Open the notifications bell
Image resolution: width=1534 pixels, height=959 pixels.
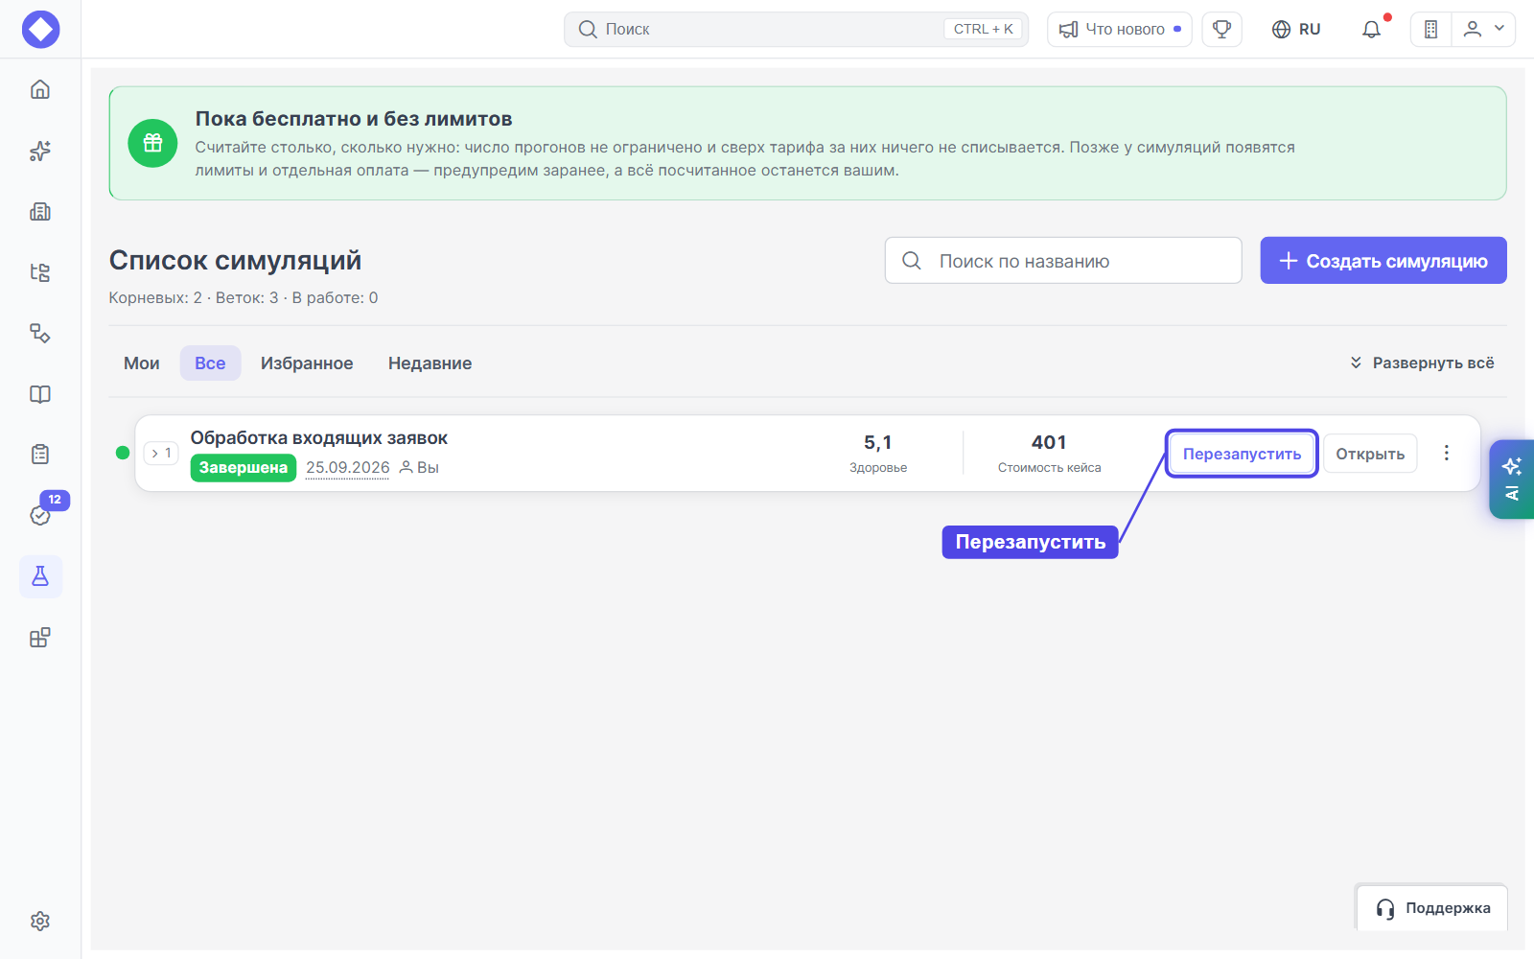pyautogui.click(x=1372, y=30)
